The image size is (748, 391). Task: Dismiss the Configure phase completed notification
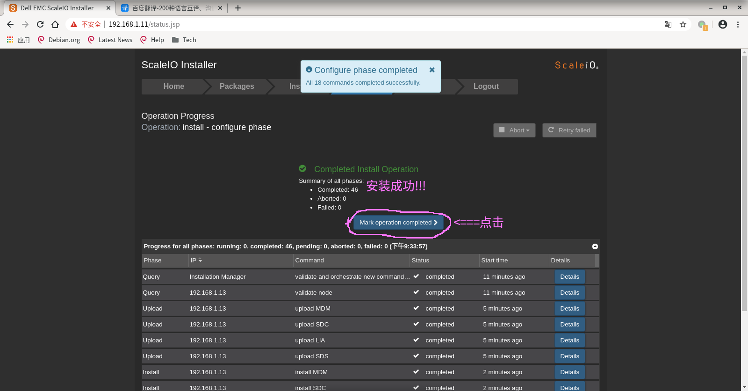pyautogui.click(x=432, y=70)
